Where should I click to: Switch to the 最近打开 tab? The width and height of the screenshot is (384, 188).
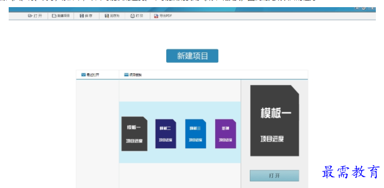(90, 75)
